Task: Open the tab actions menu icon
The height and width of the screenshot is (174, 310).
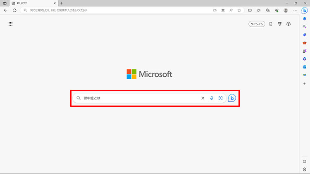Action: (5, 3)
